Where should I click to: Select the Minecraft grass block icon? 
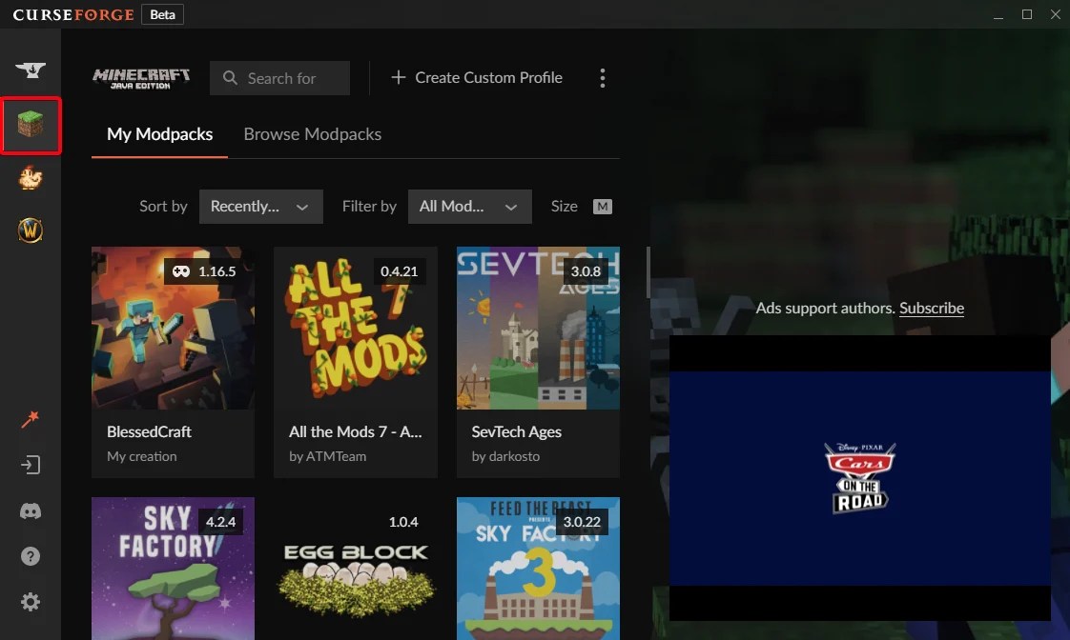point(31,125)
